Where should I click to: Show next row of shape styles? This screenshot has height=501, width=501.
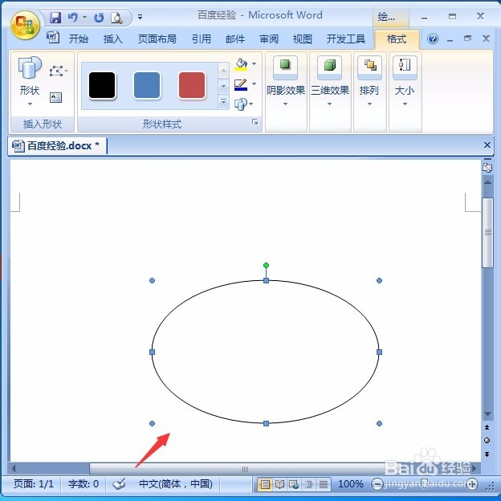pos(224,86)
